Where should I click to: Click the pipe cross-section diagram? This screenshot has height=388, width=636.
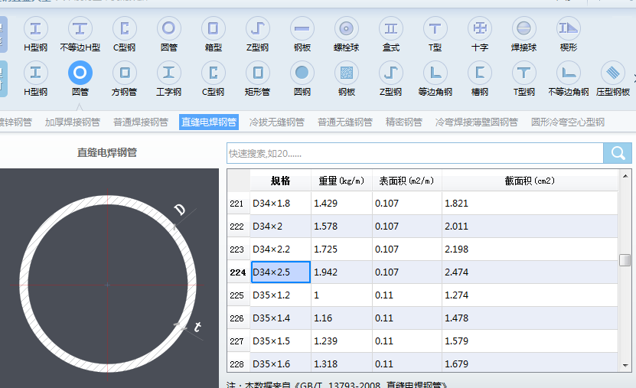click(109, 278)
